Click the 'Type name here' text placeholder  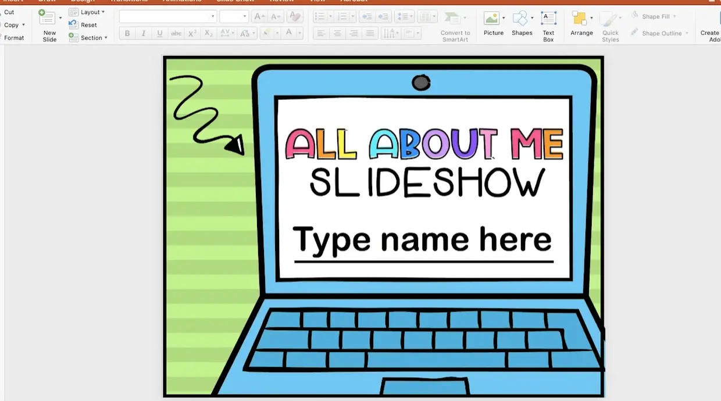click(422, 240)
